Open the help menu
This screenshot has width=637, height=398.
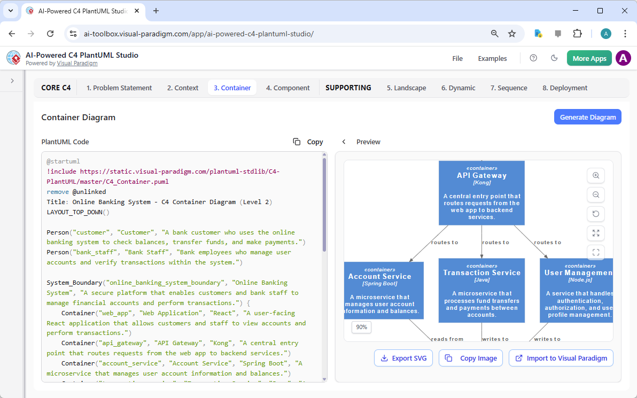(533, 58)
